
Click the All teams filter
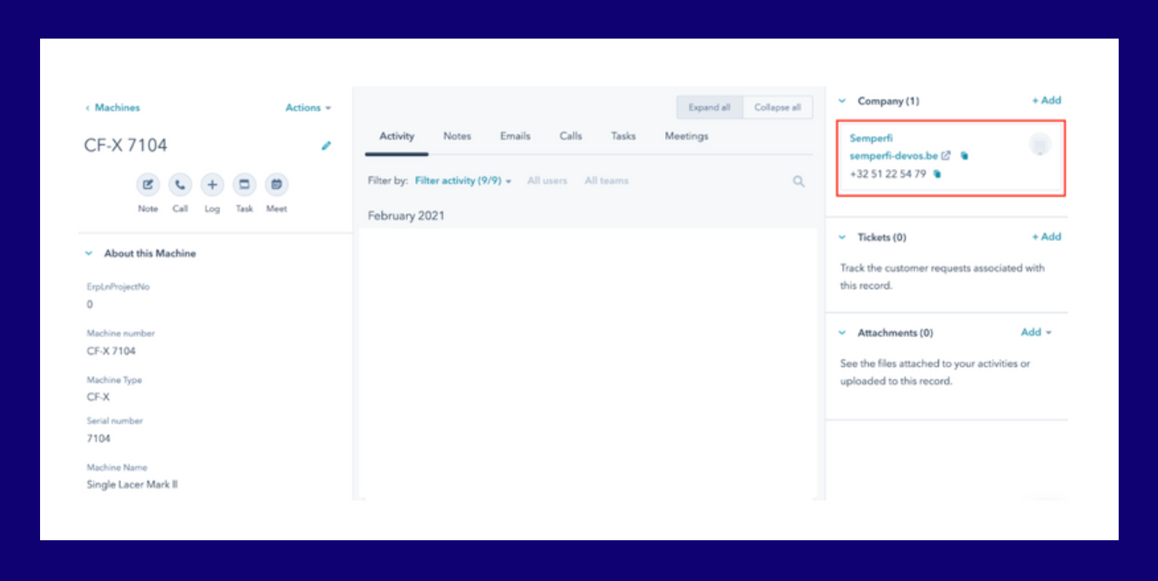606,181
